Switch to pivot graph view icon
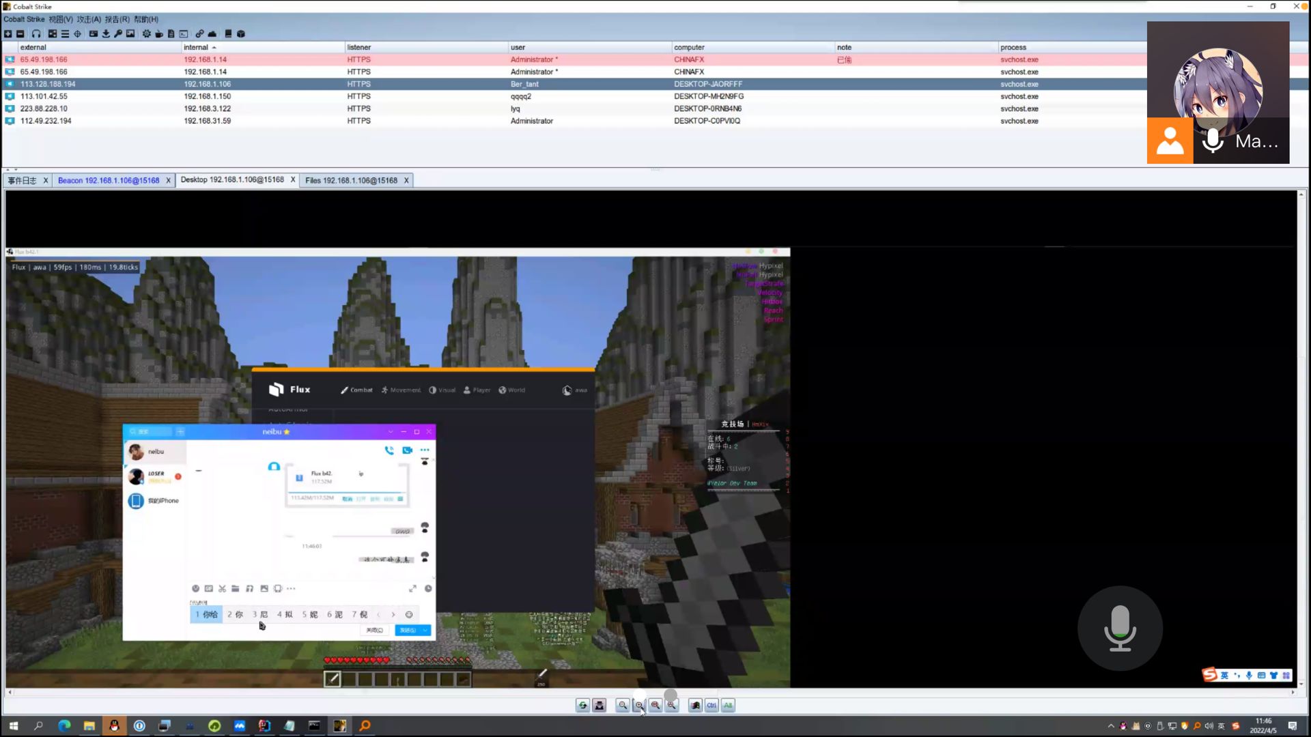The width and height of the screenshot is (1311, 737). 53,33
